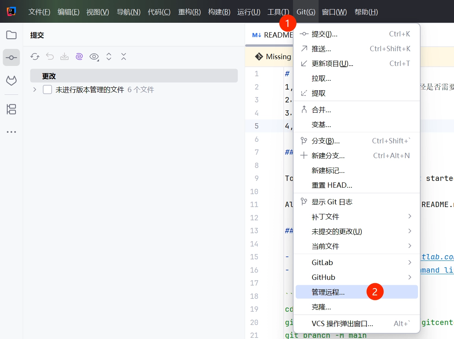Screen dimensions: 454x339
Task: Click line number 21 in gutter
Action: coord(254,335)
